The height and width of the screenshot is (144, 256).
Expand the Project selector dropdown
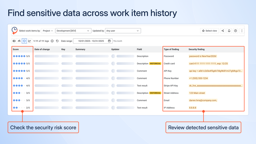tap(48, 31)
